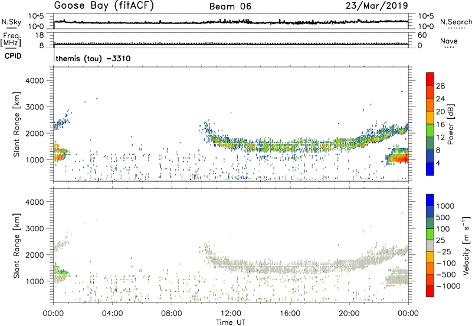Click the '3000' tick on velocity plot
This screenshot has width=472, height=326.
tap(34, 228)
